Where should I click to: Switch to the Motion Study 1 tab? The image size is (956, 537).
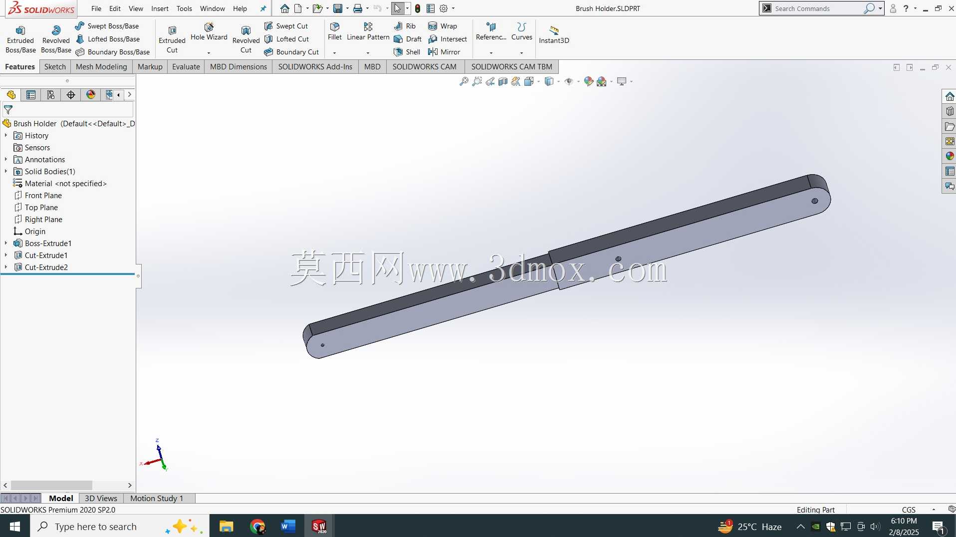(x=157, y=498)
